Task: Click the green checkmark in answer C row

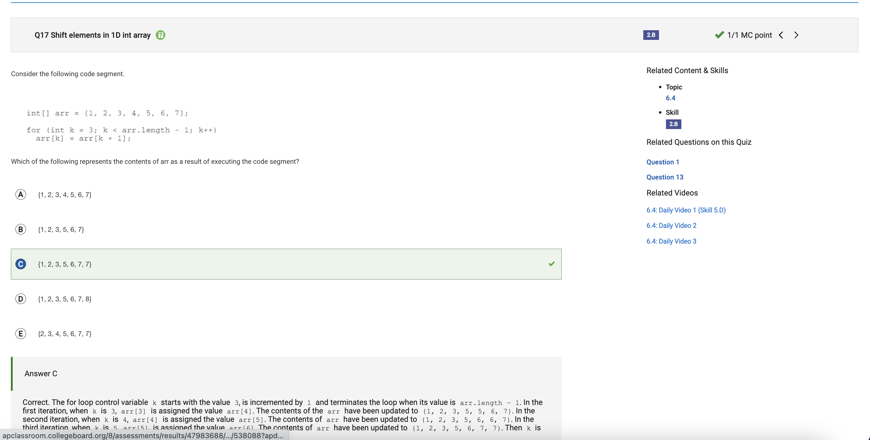Action: pos(551,264)
